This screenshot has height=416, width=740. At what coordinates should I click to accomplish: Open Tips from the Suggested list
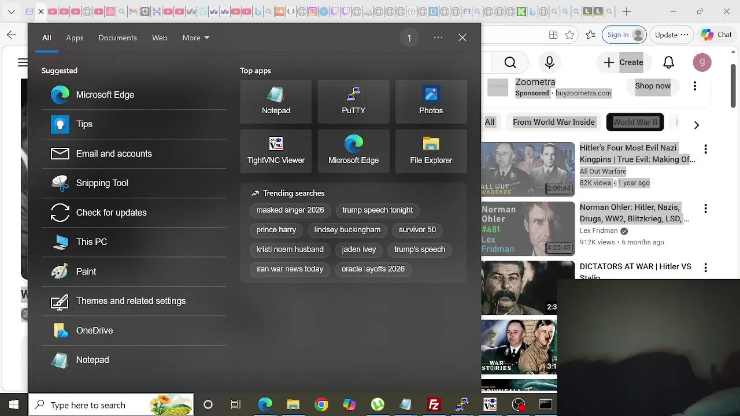pyautogui.click(x=134, y=124)
